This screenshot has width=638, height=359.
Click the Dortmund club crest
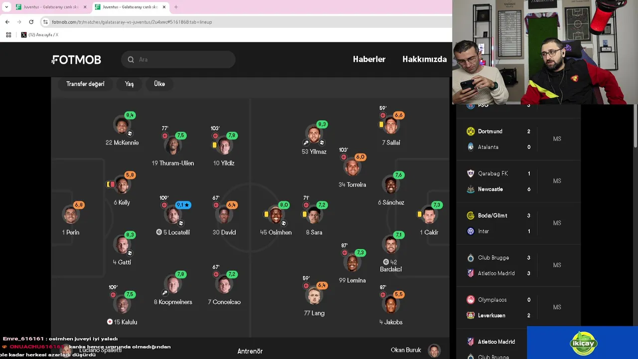(x=471, y=131)
